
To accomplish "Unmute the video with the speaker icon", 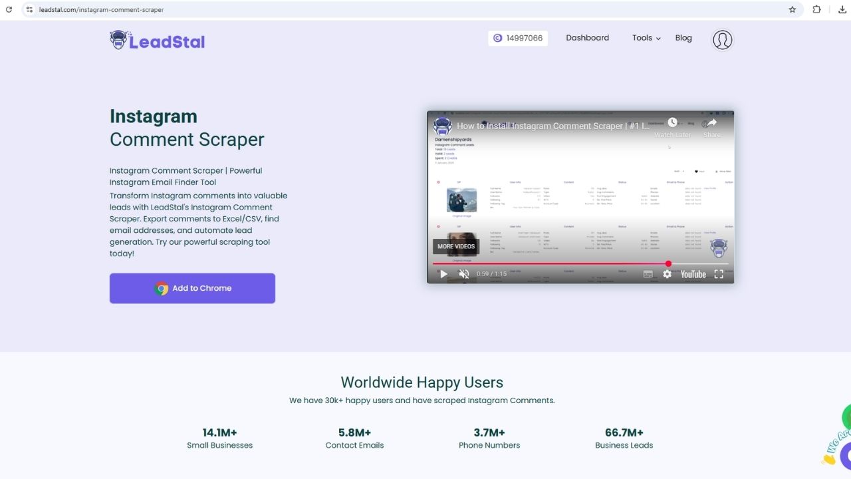I will (x=464, y=274).
